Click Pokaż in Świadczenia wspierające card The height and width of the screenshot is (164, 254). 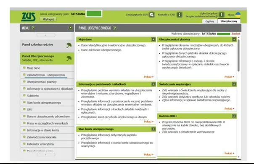(x=229, y=109)
